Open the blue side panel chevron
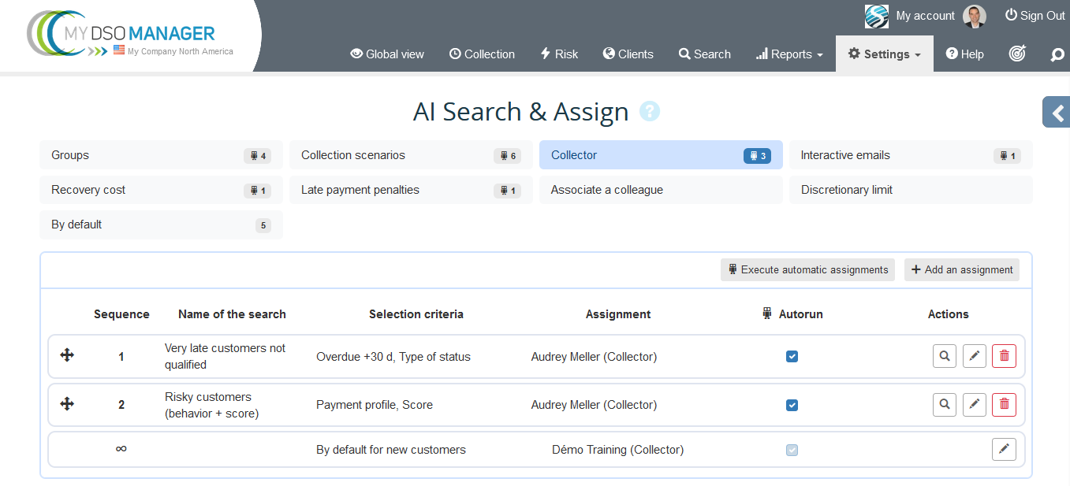Screen dimensions: 1070x486 (1057, 112)
